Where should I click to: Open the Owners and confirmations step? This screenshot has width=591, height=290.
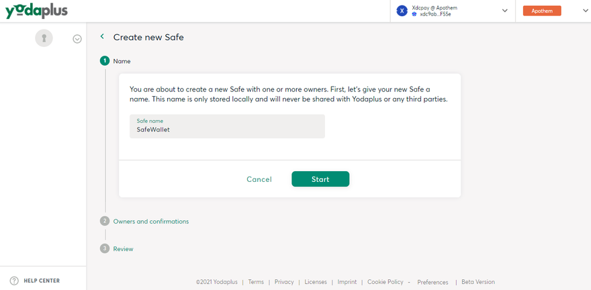click(x=151, y=221)
